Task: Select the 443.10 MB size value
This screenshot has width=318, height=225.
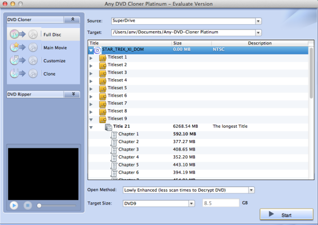Action: [x=184, y=165]
